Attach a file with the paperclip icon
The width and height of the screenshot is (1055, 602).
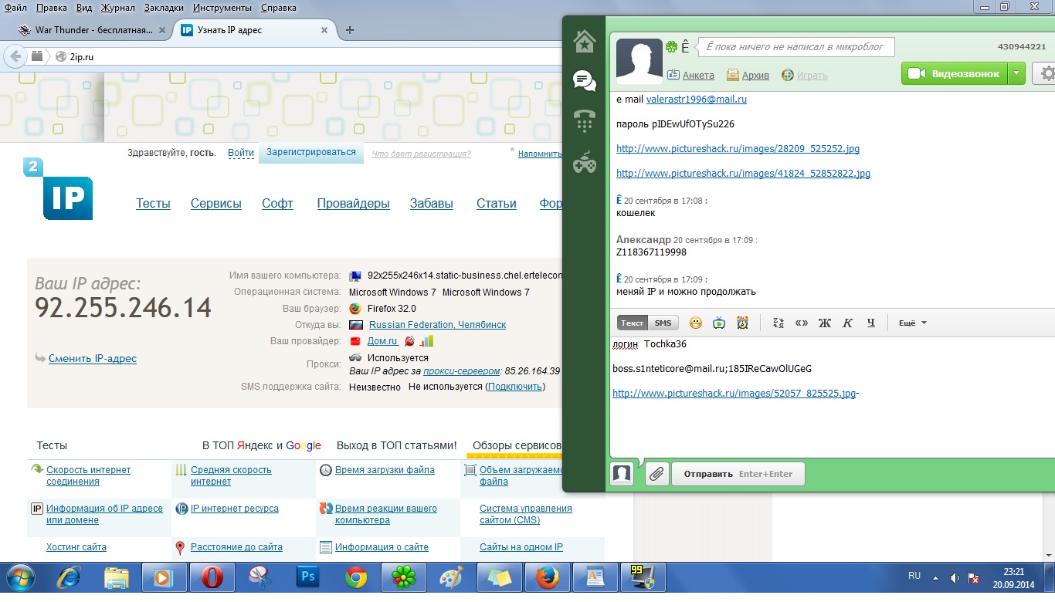pyautogui.click(x=656, y=474)
